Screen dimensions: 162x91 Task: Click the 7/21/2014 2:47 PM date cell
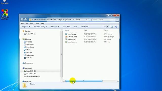tap(90, 34)
